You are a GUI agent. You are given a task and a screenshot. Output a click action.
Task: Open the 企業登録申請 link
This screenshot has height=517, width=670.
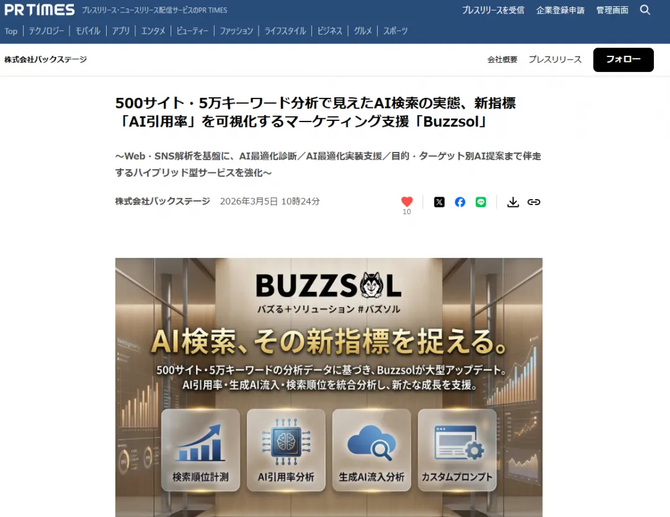pyautogui.click(x=560, y=10)
